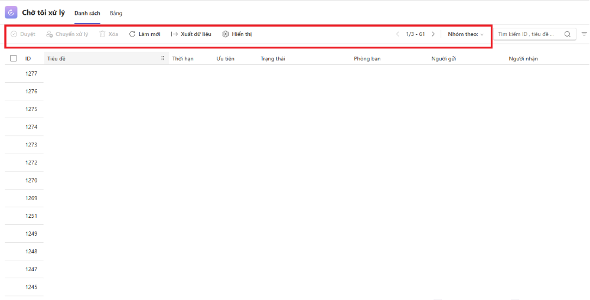The width and height of the screenshot is (590, 300).
Task: Select the Danh sách tab
Action: (x=87, y=13)
